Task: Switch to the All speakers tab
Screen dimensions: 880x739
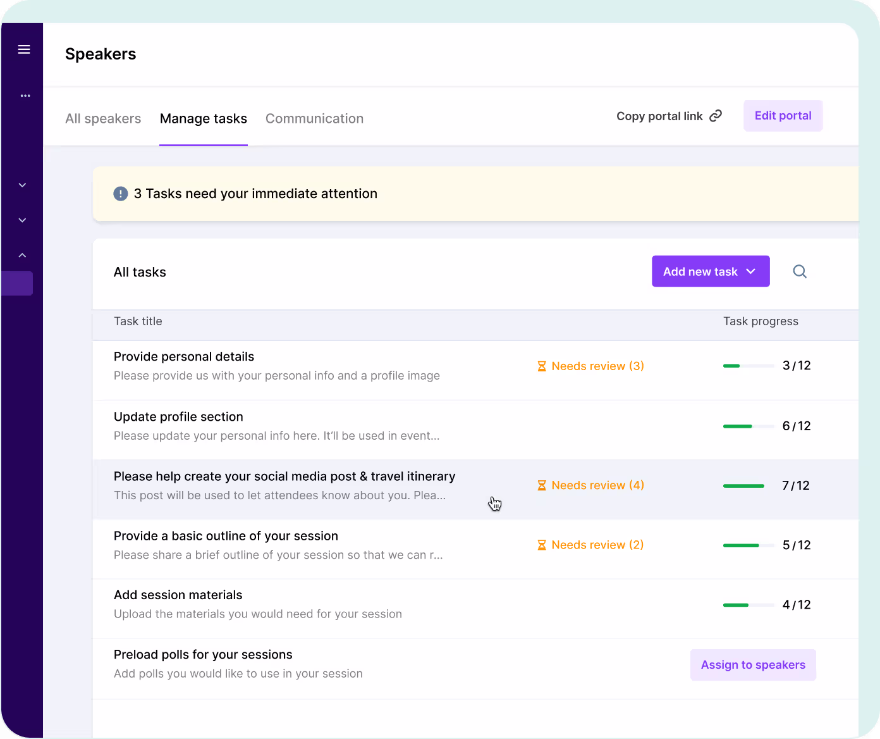Action: coord(103,118)
